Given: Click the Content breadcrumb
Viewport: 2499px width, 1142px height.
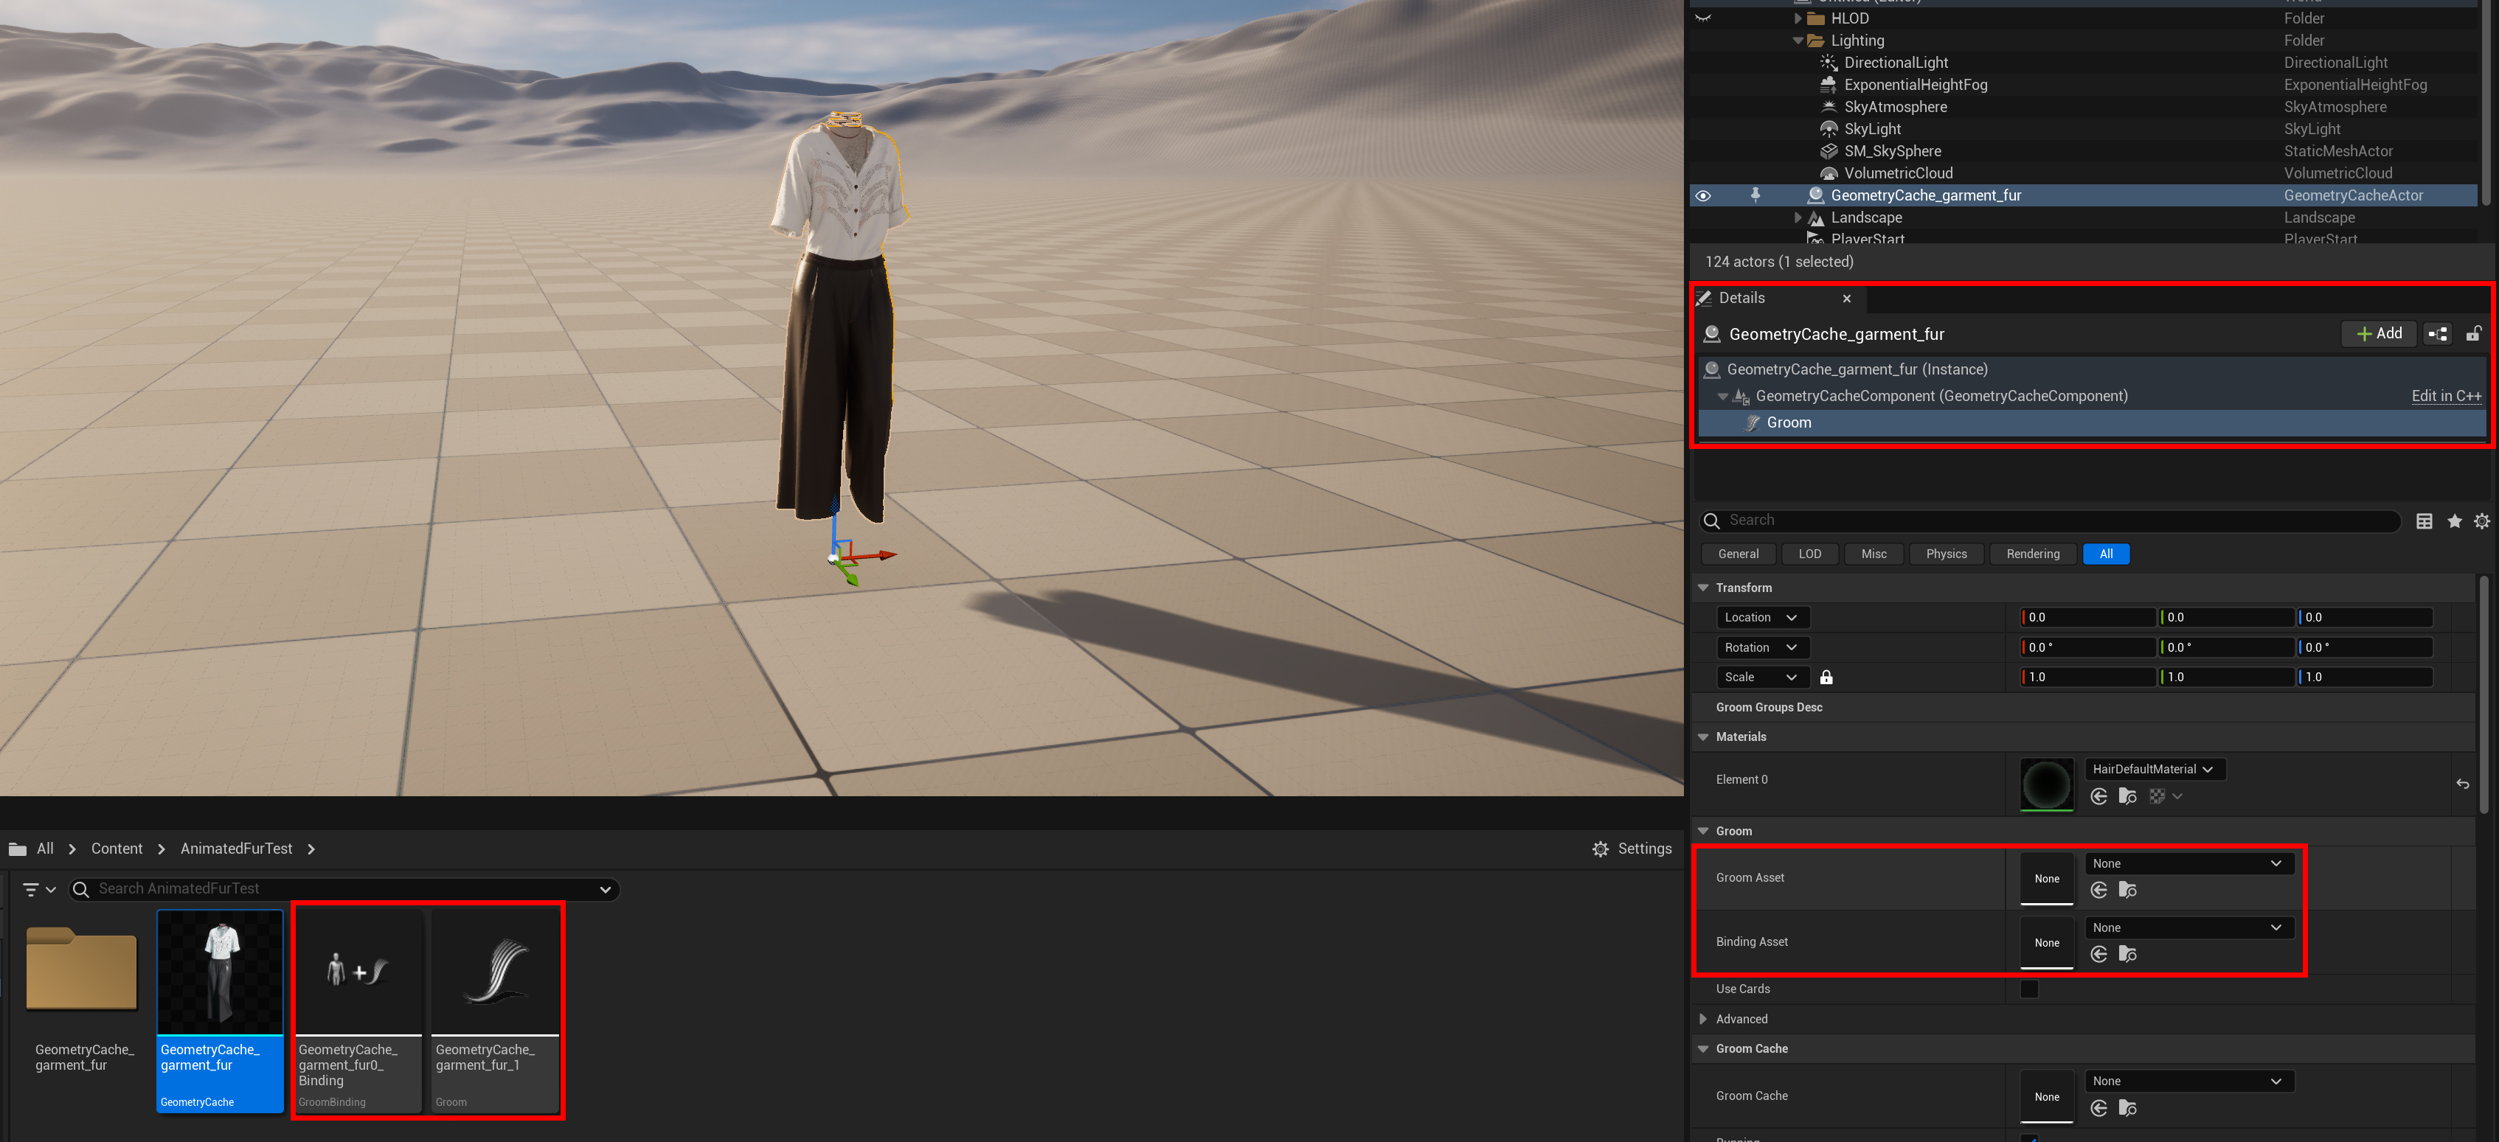Looking at the screenshot, I should tap(117, 849).
